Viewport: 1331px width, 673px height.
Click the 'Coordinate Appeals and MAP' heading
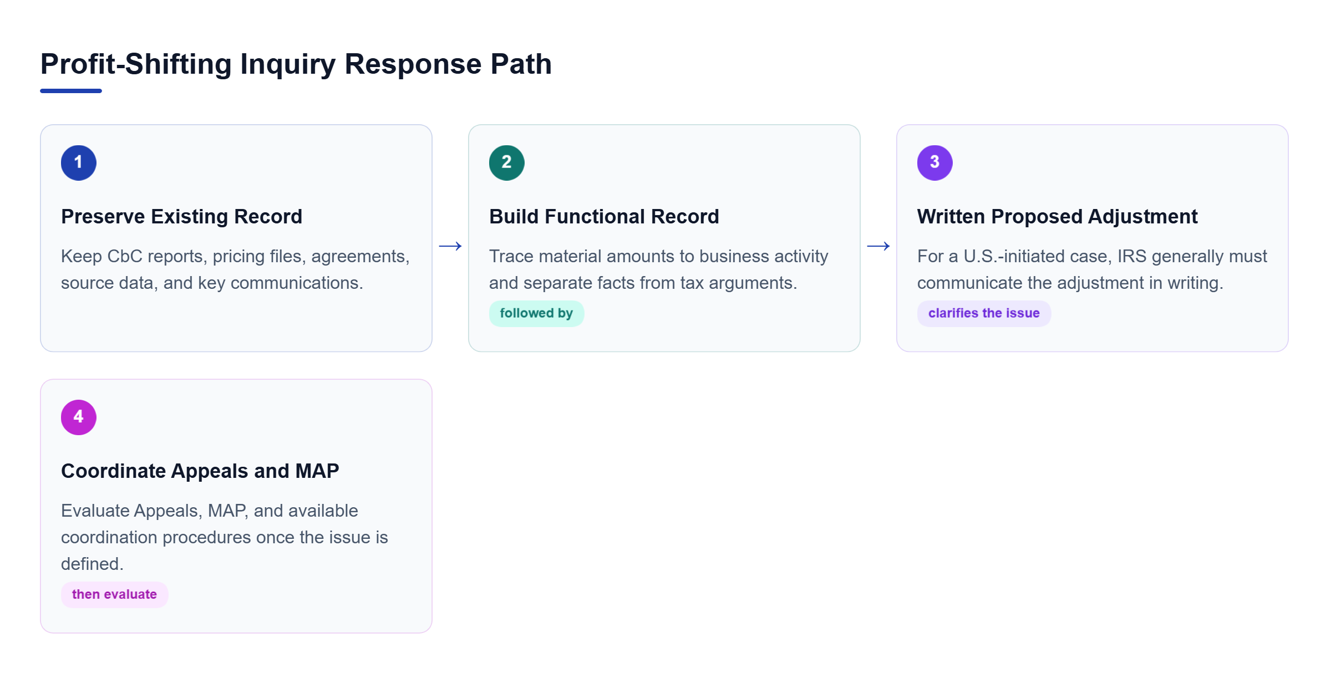(200, 471)
